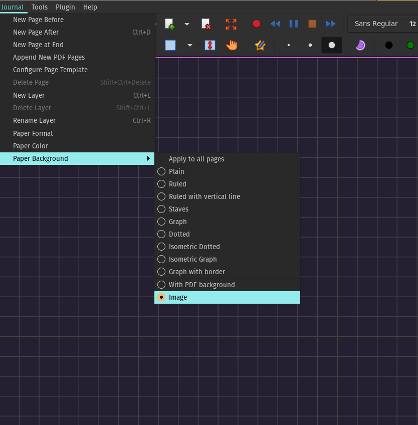Activate the vertical space tool
The height and width of the screenshot is (425, 418).
pos(210,45)
